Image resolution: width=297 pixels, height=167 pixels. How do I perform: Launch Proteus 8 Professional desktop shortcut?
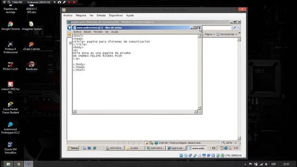[10, 47]
